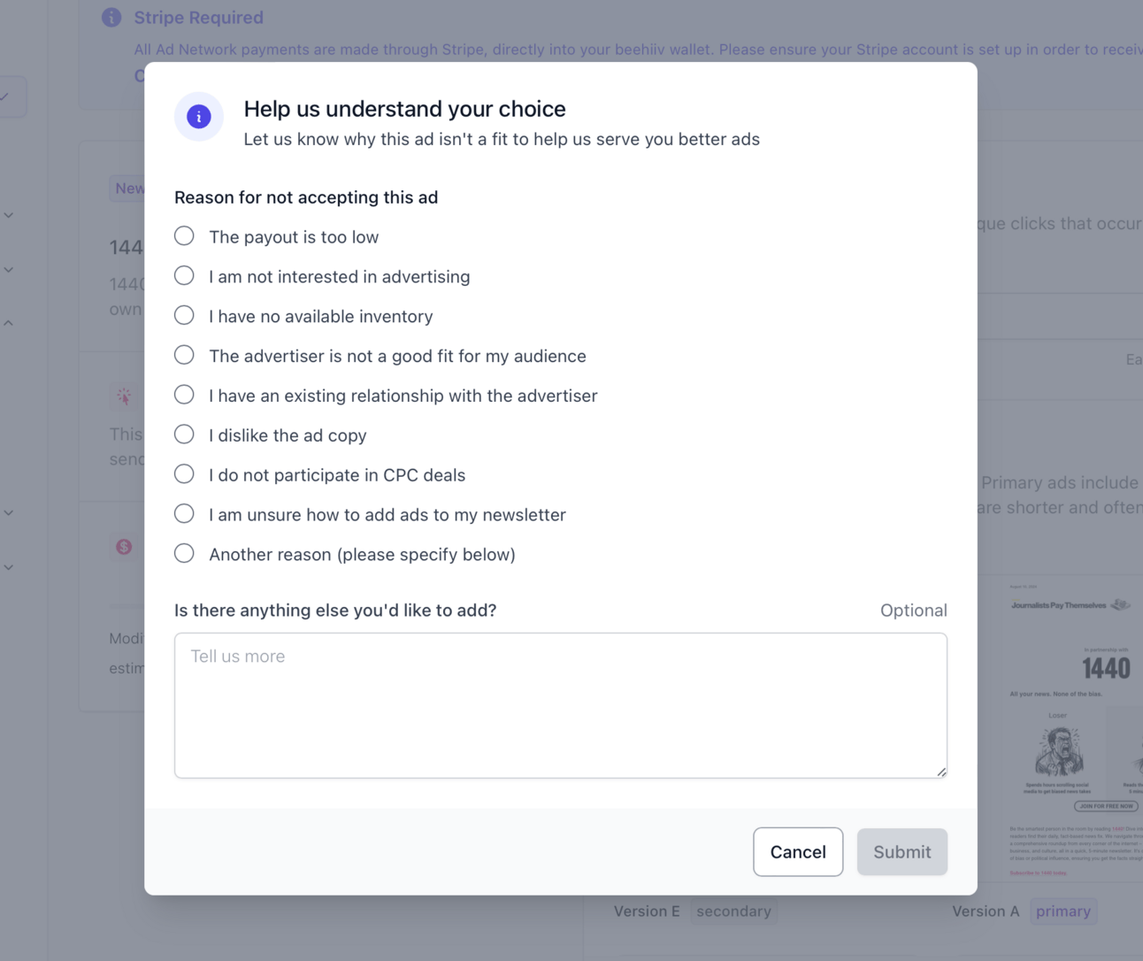Click the "primary" tag next to Version A
Viewport: 1143px width, 961px height.
[x=1063, y=911]
